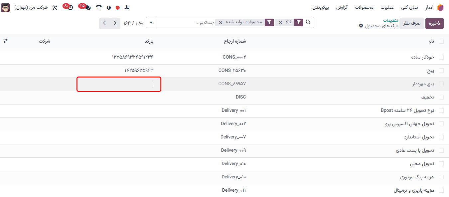Open the شرکت من (تهران) company switcher
449x197 pixels.
[31, 7]
